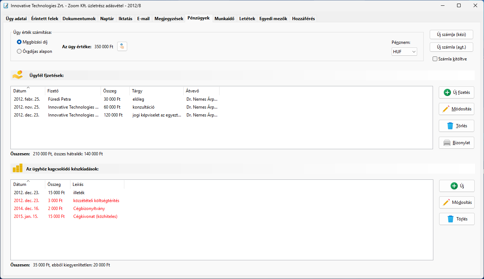Select the Füredi Petra payment row

click(x=59, y=99)
